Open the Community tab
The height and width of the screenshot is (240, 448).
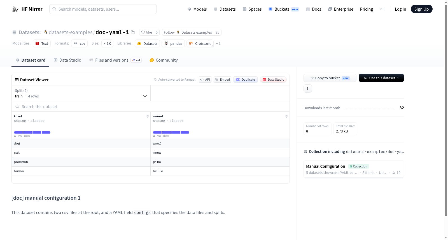coord(164,60)
